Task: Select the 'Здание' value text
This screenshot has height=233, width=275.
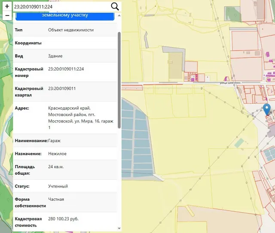Action: pos(55,56)
